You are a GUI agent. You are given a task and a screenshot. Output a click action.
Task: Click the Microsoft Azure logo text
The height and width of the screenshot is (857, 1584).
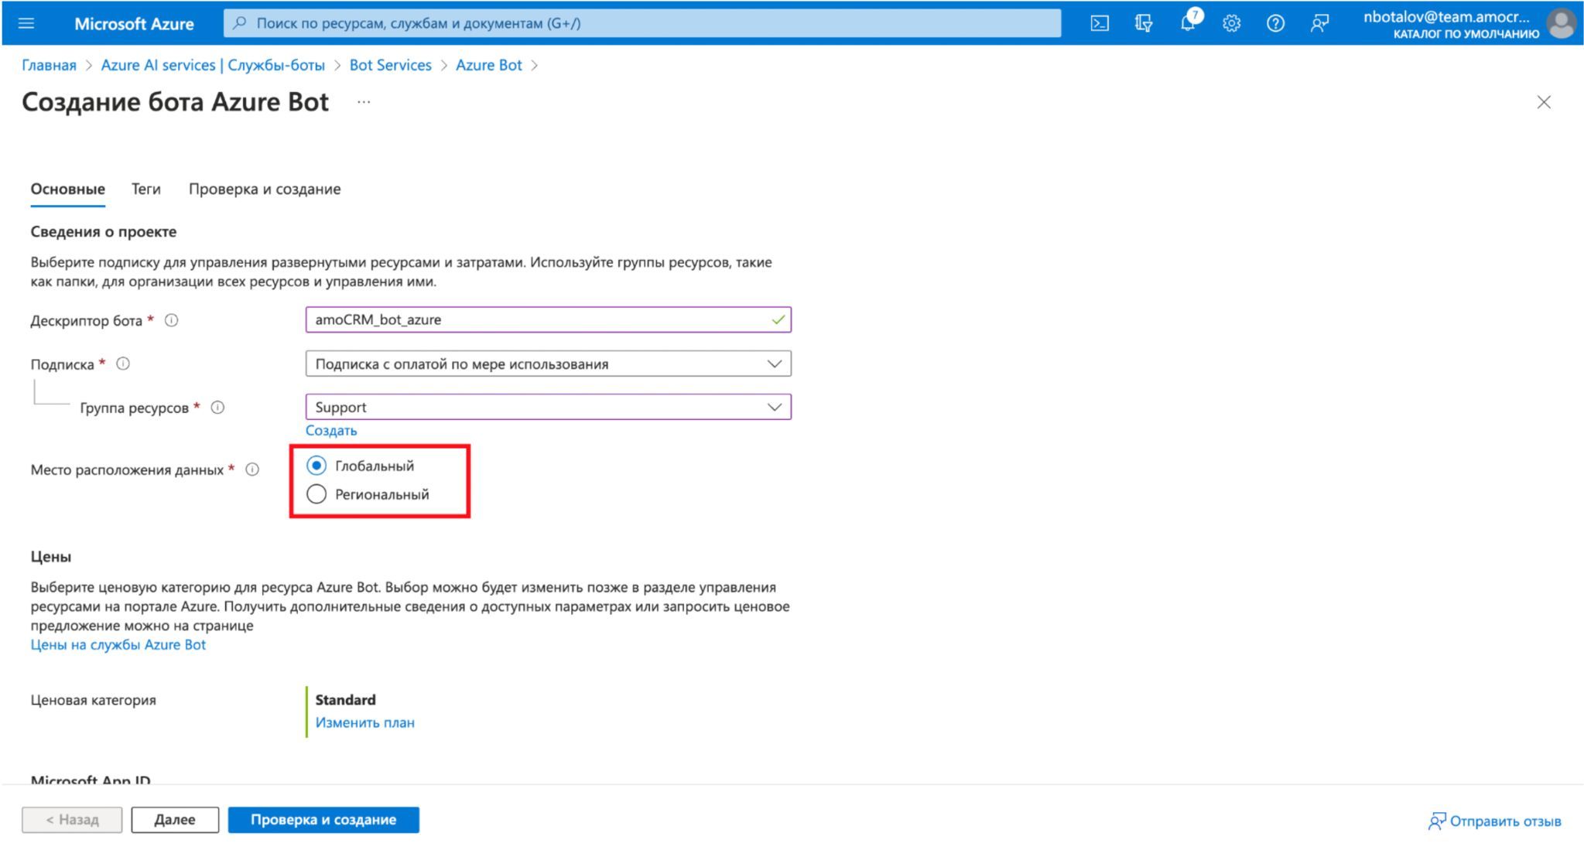134,24
